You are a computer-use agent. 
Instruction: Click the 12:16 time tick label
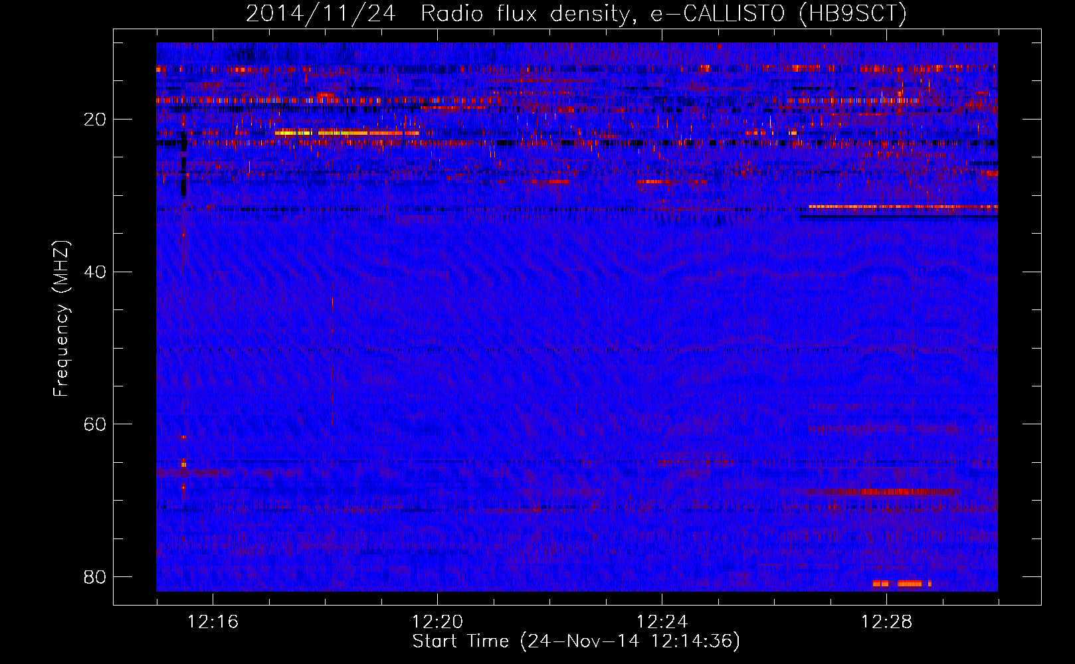click(213, 622)
